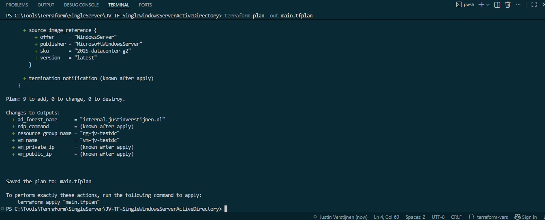Kill terminal with the trash icon

(508, 5)
